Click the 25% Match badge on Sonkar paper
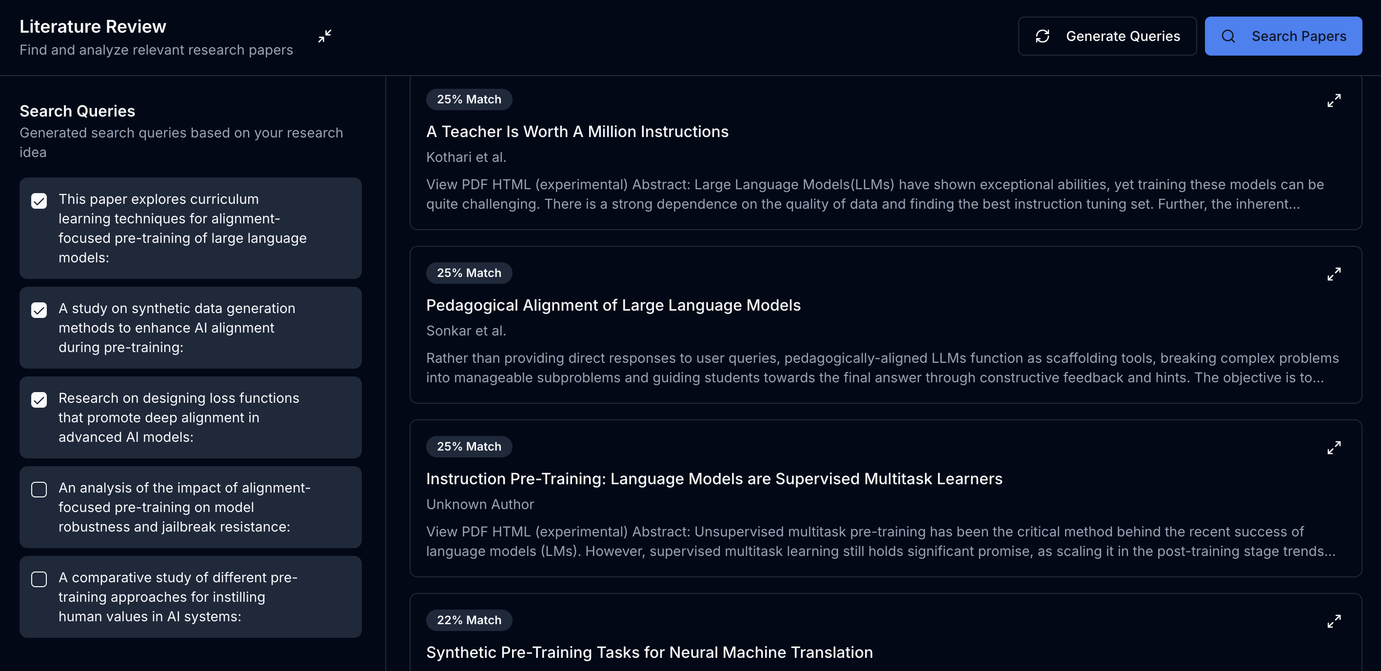The height and width of the screenshot is (671, 1381). click(x=469, y=273)
